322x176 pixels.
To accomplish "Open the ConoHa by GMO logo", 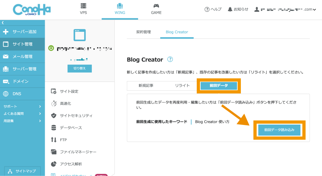I will (32, 10).
